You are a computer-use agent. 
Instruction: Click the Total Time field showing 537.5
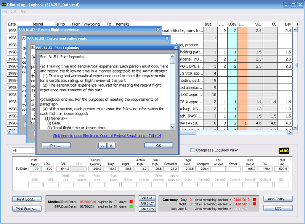click(x=281, y=169)
